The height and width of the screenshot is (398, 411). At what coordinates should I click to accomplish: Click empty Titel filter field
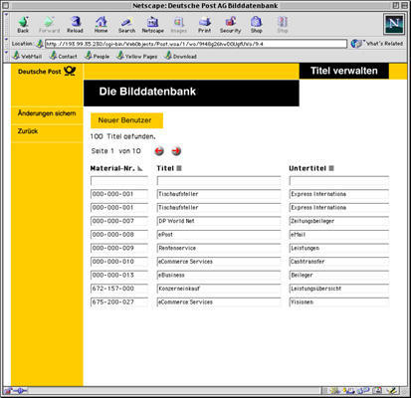click(219, 181)
